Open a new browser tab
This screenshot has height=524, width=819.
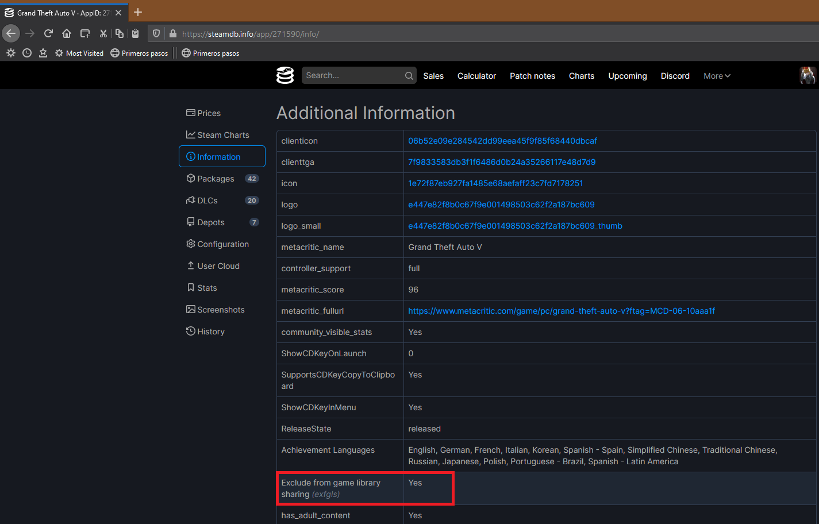(x=138, y=12)
